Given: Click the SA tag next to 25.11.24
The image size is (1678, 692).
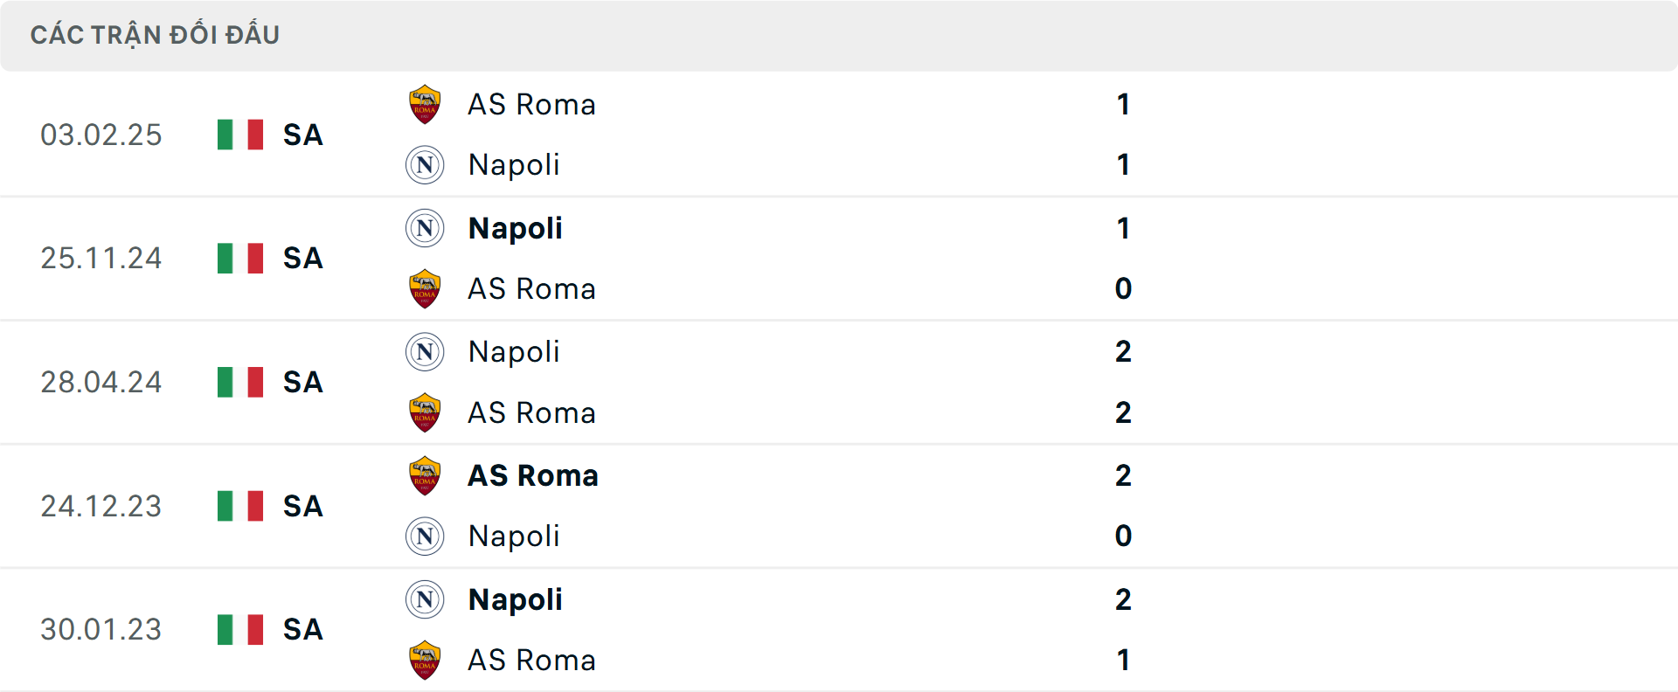Looking at the screenshot, I should pyautogui.click(x=302, y=259).
